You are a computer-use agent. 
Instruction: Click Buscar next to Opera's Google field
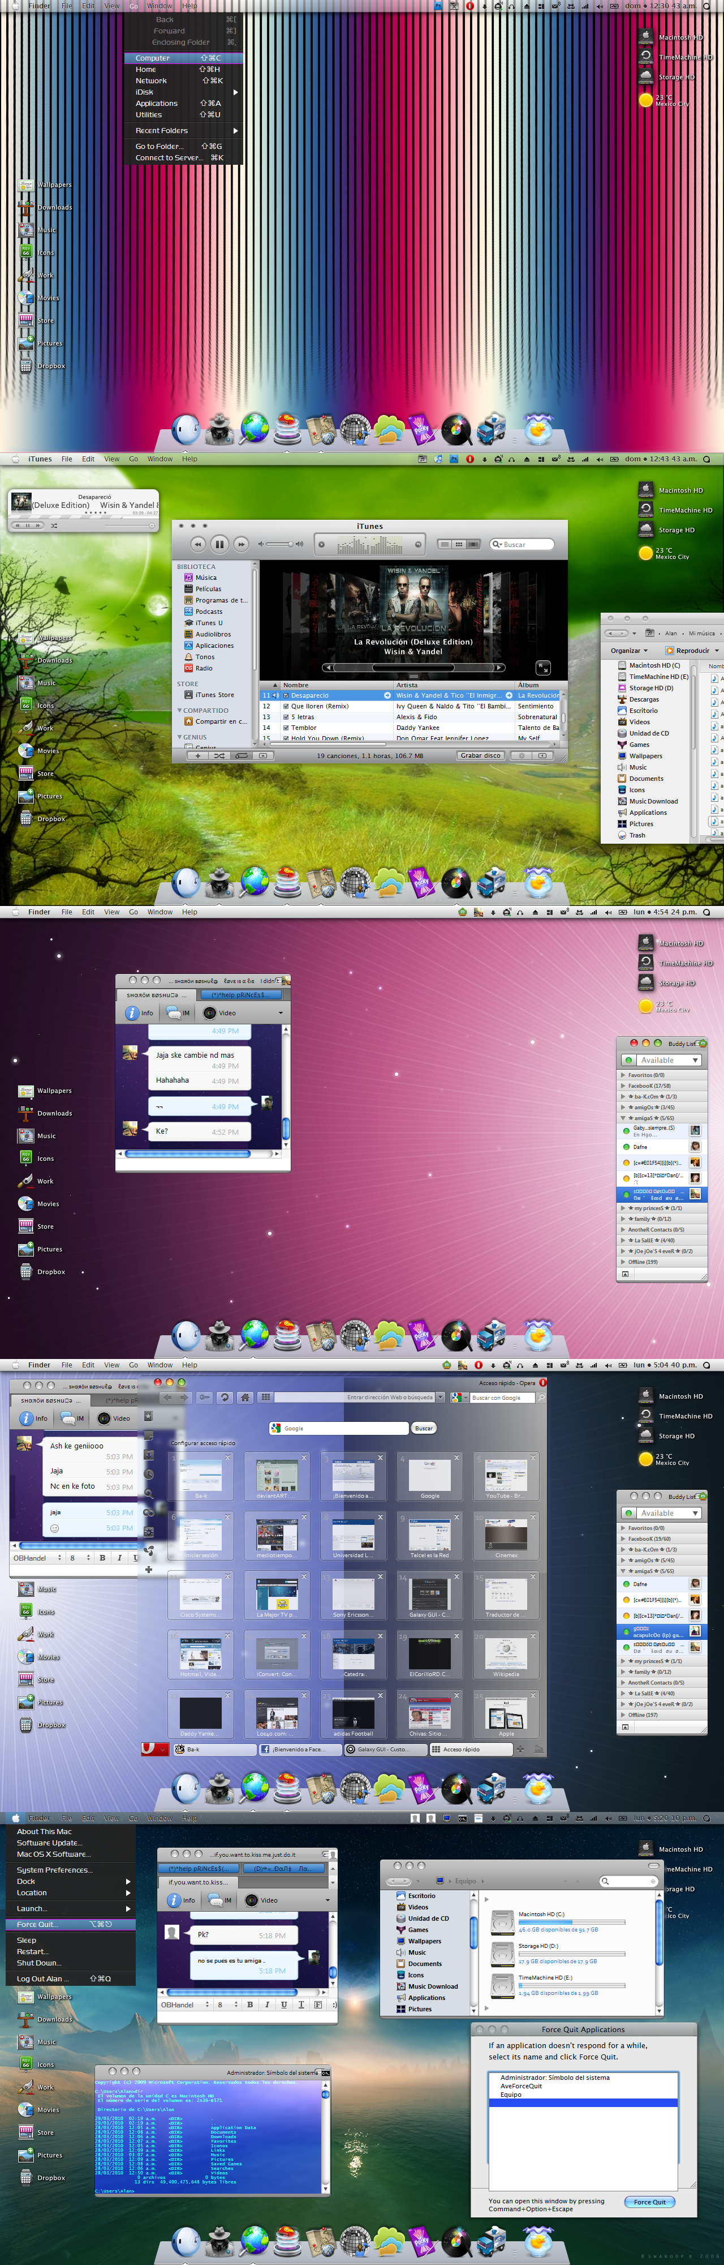point(424,1428)
